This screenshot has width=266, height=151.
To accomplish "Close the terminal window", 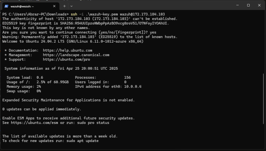I will point(259,5).
